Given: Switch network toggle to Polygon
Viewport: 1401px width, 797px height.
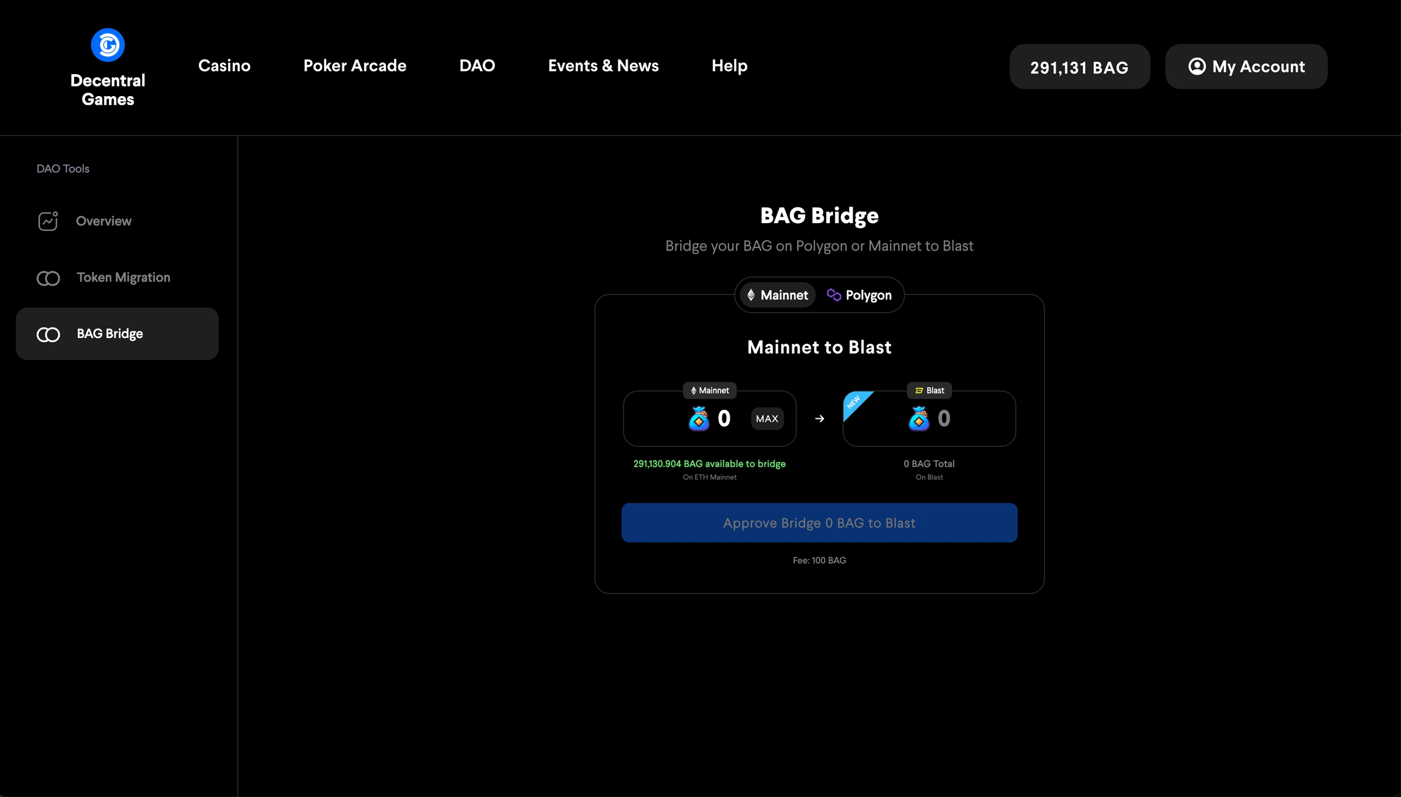Looking at the screenshot, I should click(x=859, y=295).
